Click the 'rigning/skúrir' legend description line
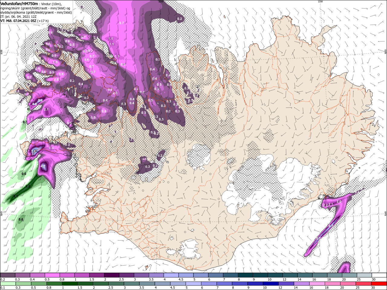This screenshot has width=387, height=290. (35, 8)
